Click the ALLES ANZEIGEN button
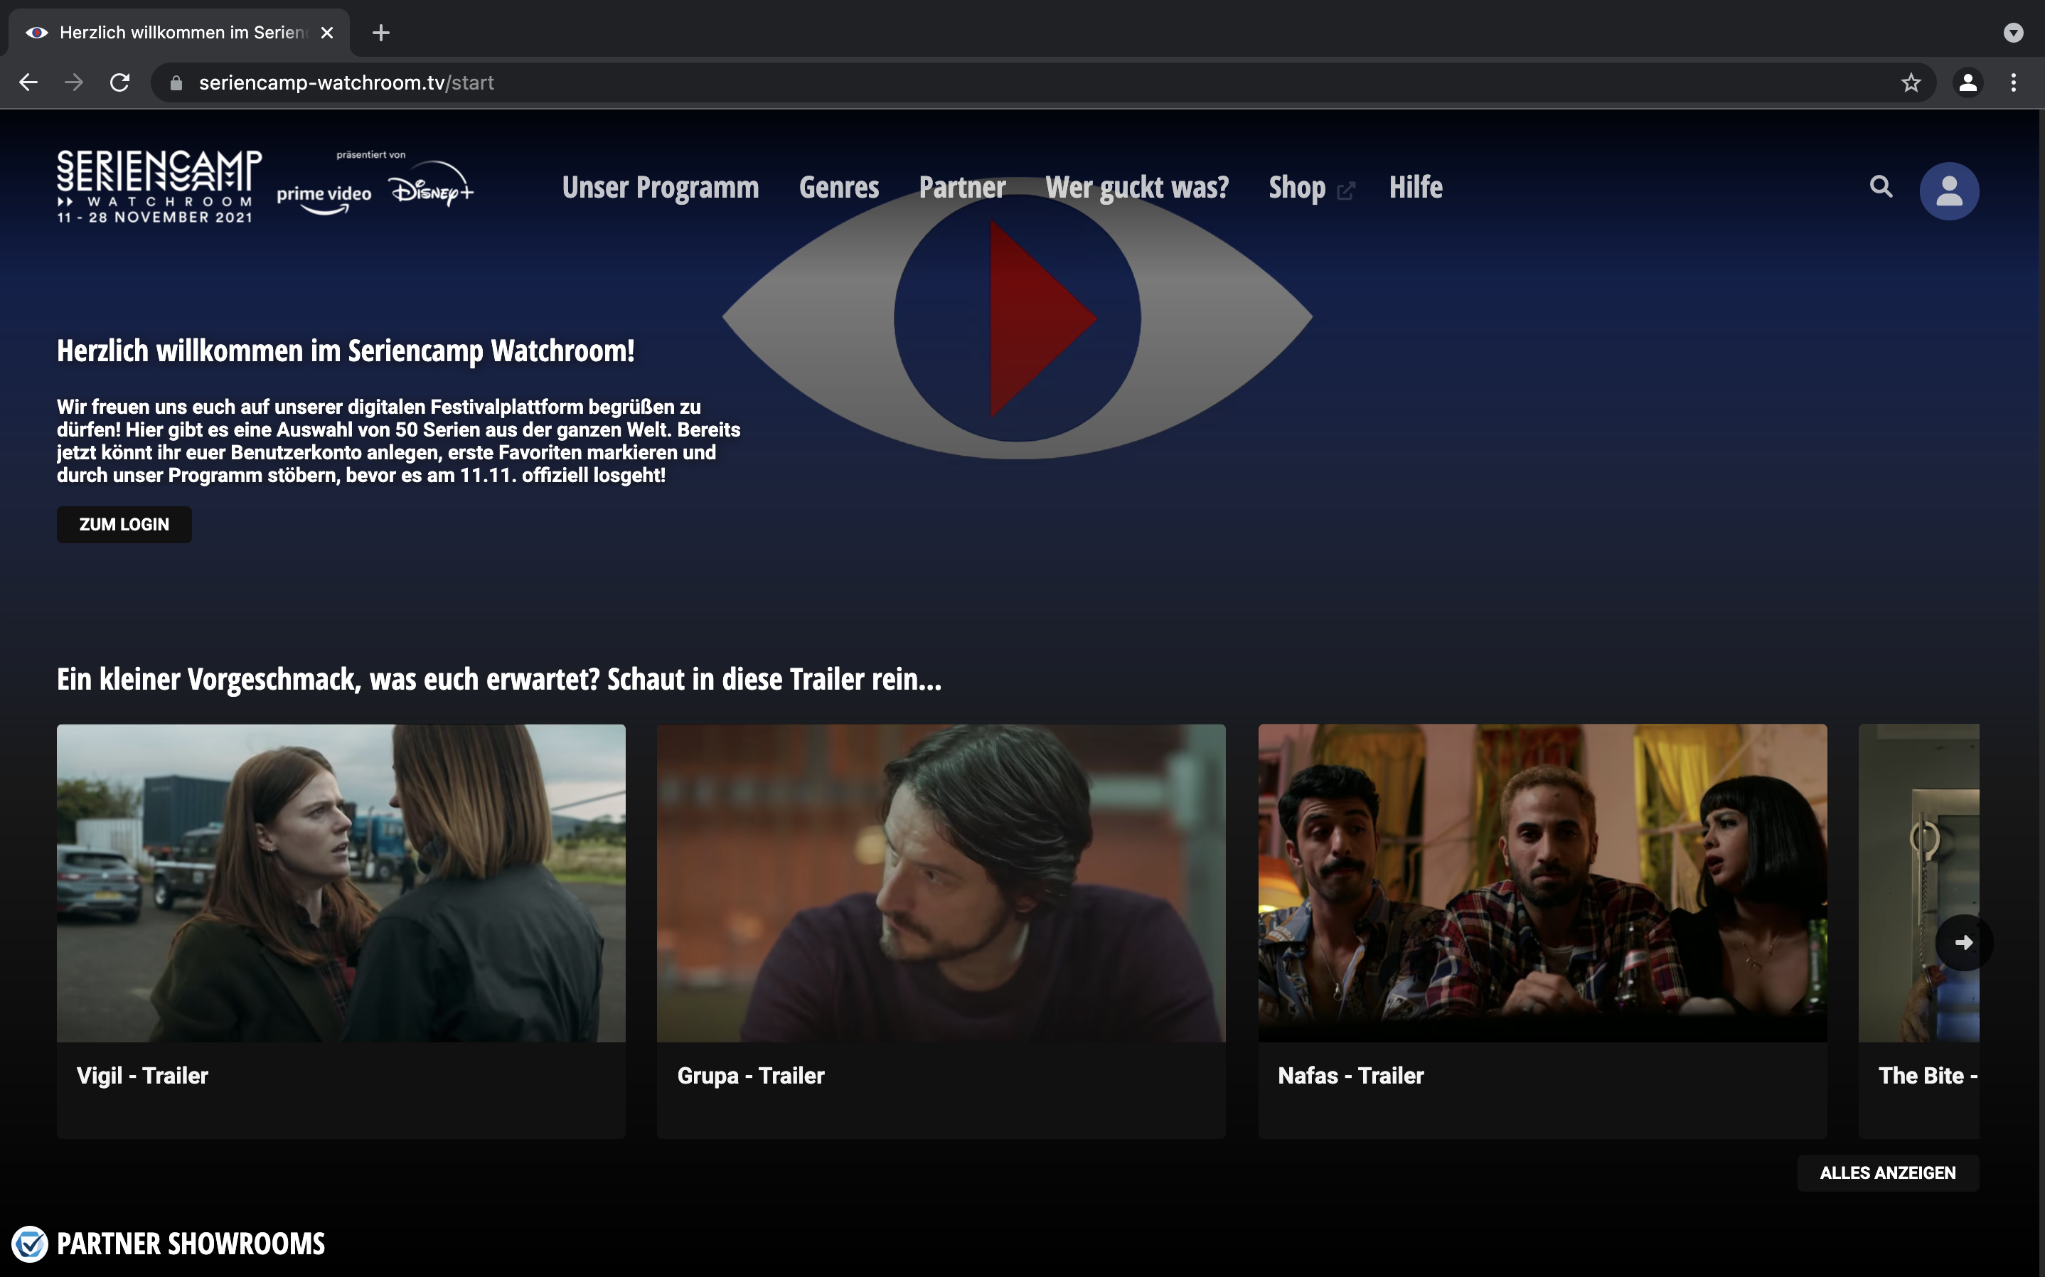Viewport: 2045px width, 1277px height. pos(1887,1172)
